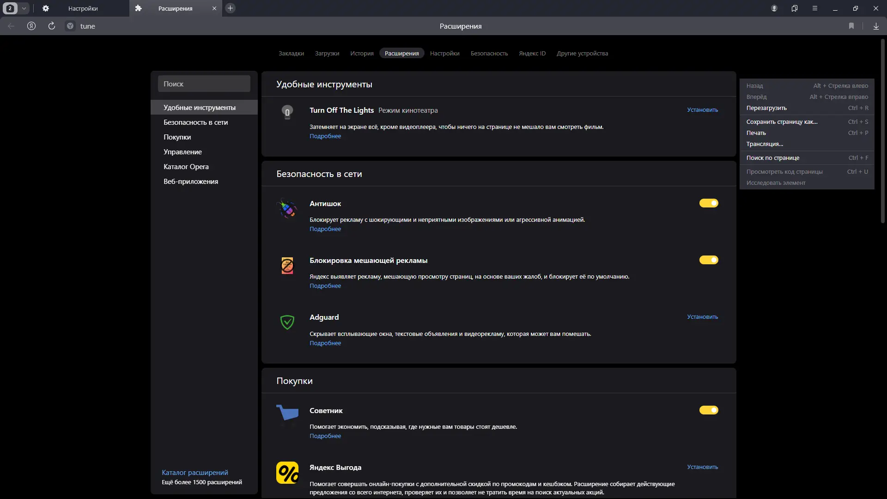Click the reload page icon
The image size is (887, 499).
pyautogui.click(x=52, y=26)
